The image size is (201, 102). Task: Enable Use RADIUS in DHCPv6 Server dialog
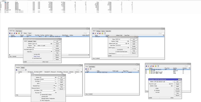coord(116,49)
